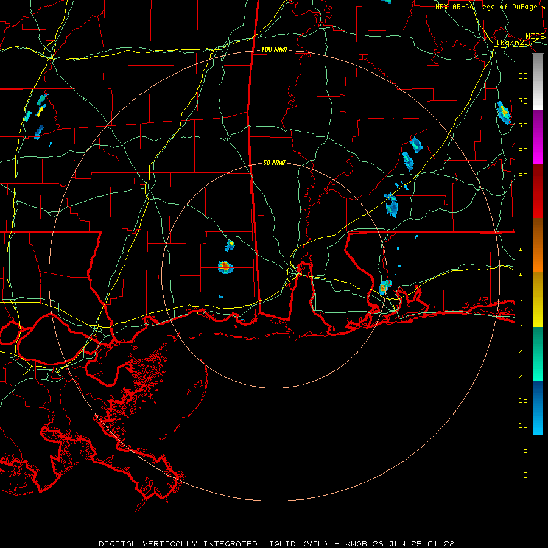Click the 20 value on the color scale
The image size is (548, 548).
[523, 375]
